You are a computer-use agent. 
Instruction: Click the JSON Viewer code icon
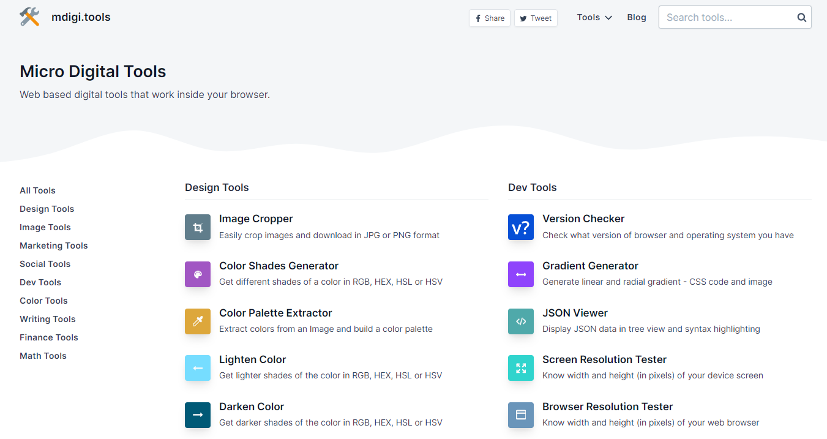(521, 321)
